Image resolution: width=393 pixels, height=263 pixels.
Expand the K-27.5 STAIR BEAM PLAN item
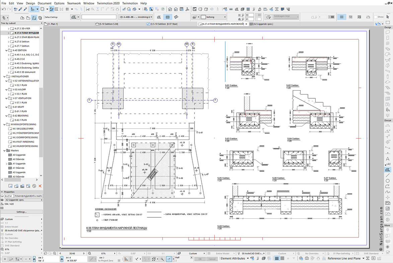click(8, 37)
